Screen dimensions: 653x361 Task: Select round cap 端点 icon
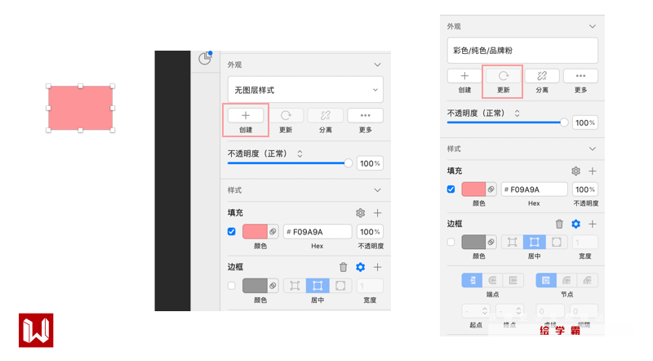tap(492, 280)
